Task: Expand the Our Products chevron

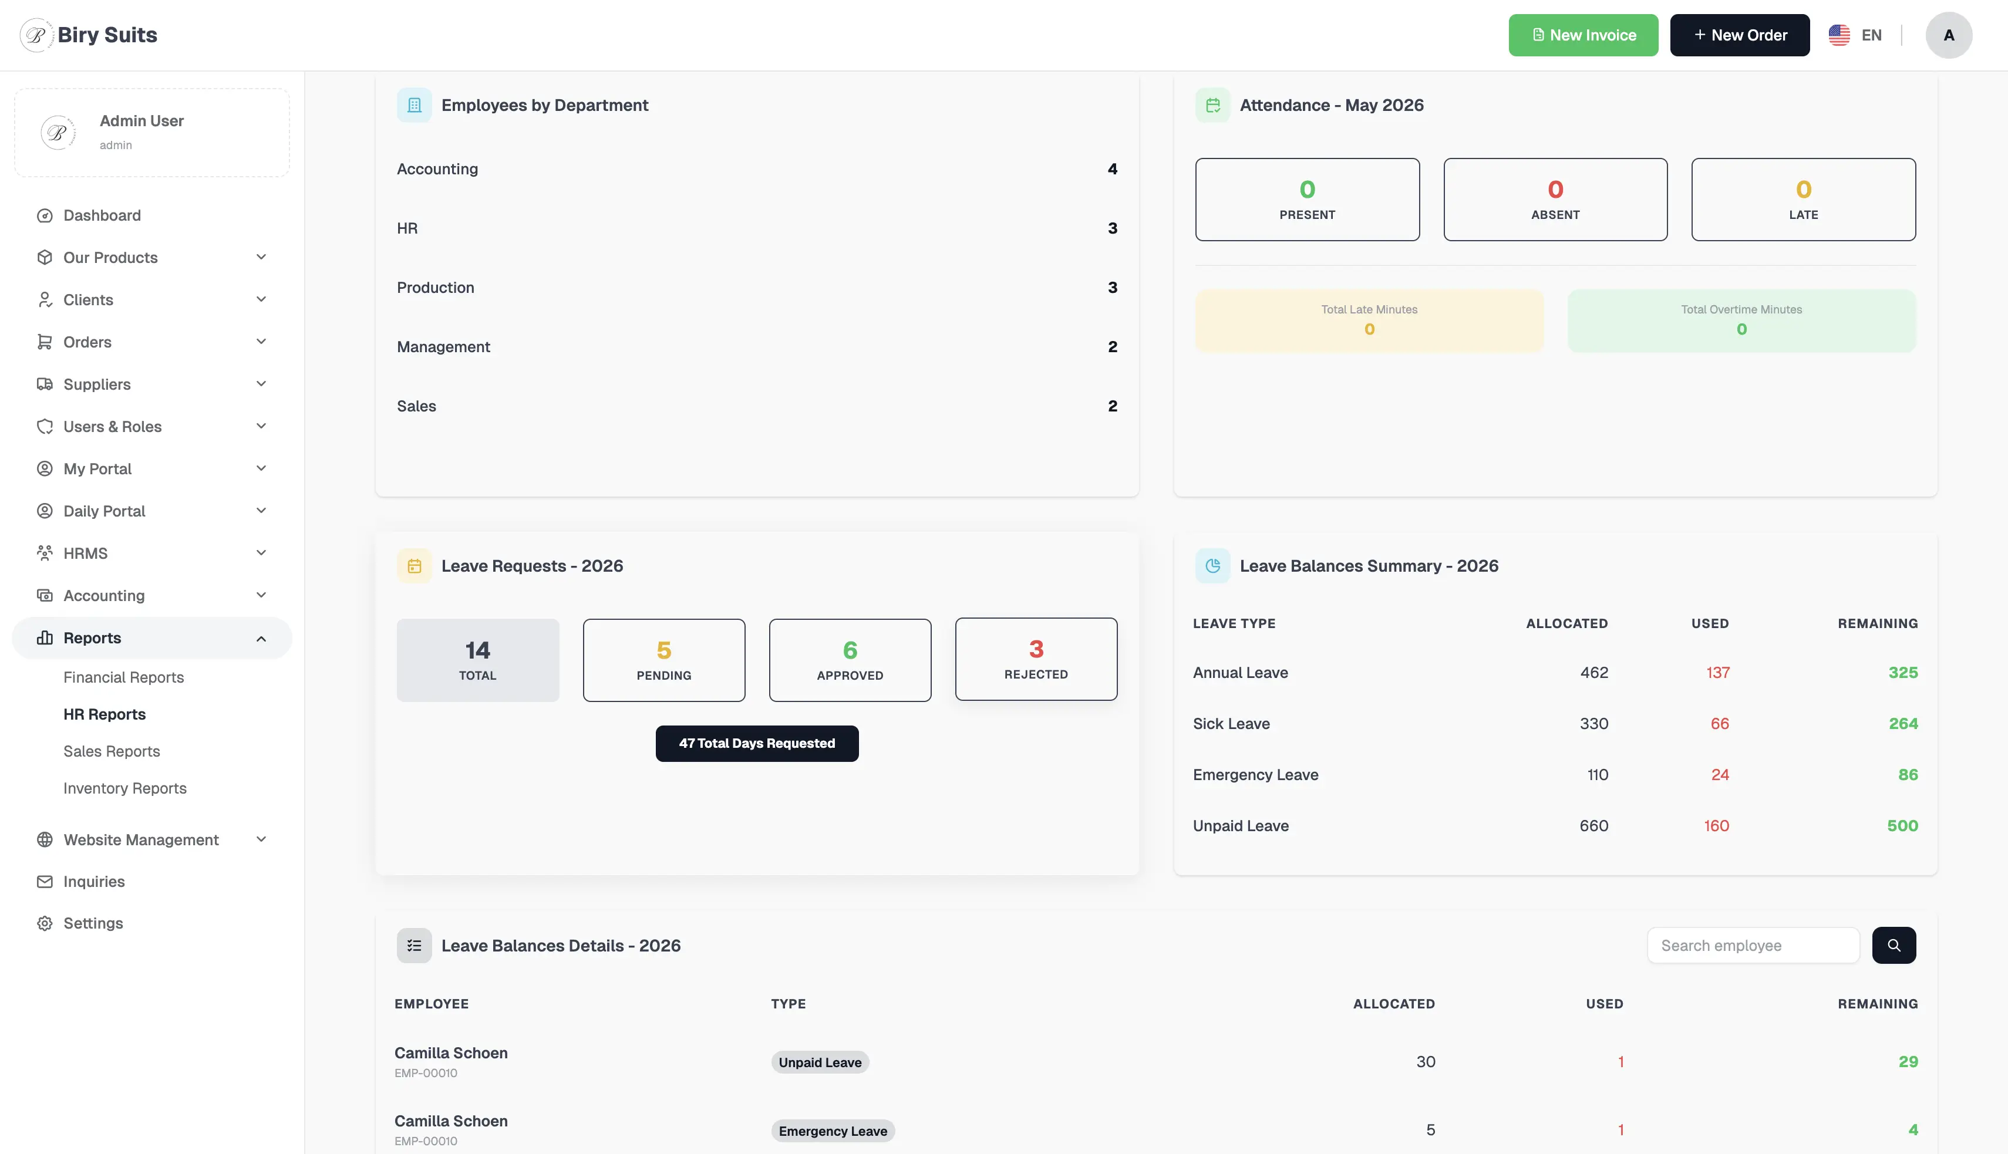Action: (x=261, y=257)
